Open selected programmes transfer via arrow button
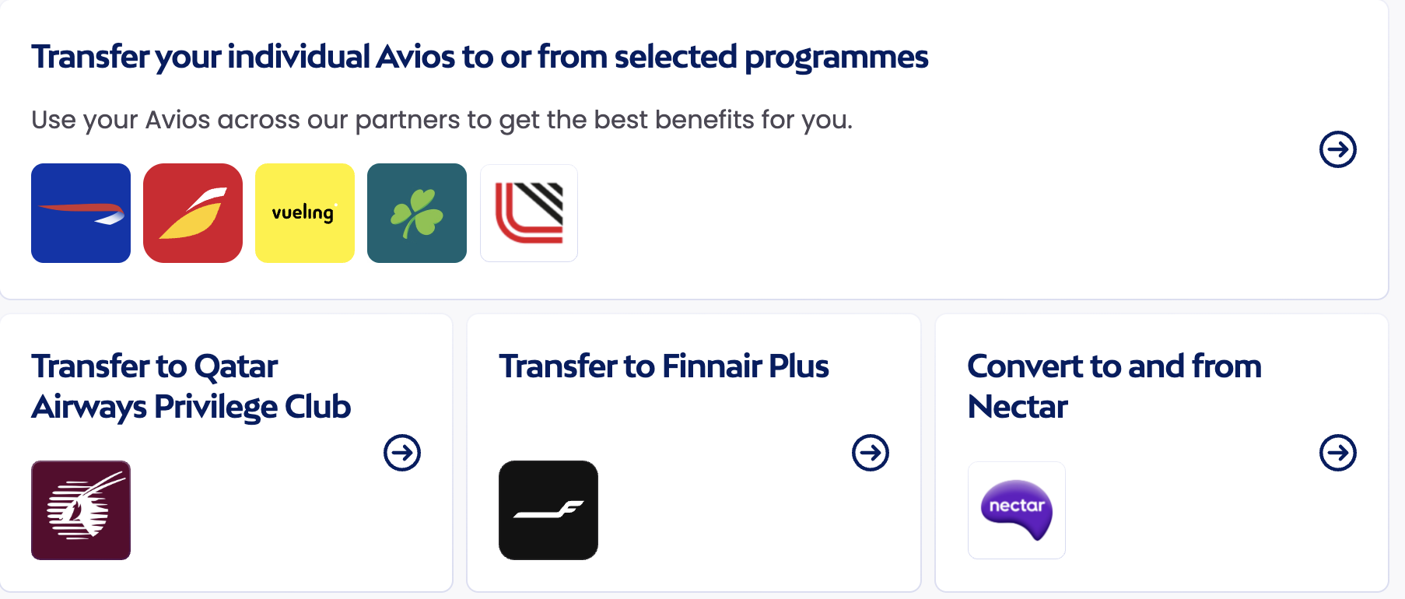 pyautogui.click(x=1337, y=149)
